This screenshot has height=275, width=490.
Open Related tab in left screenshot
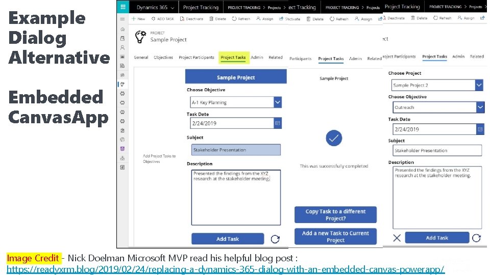(275, 58)
